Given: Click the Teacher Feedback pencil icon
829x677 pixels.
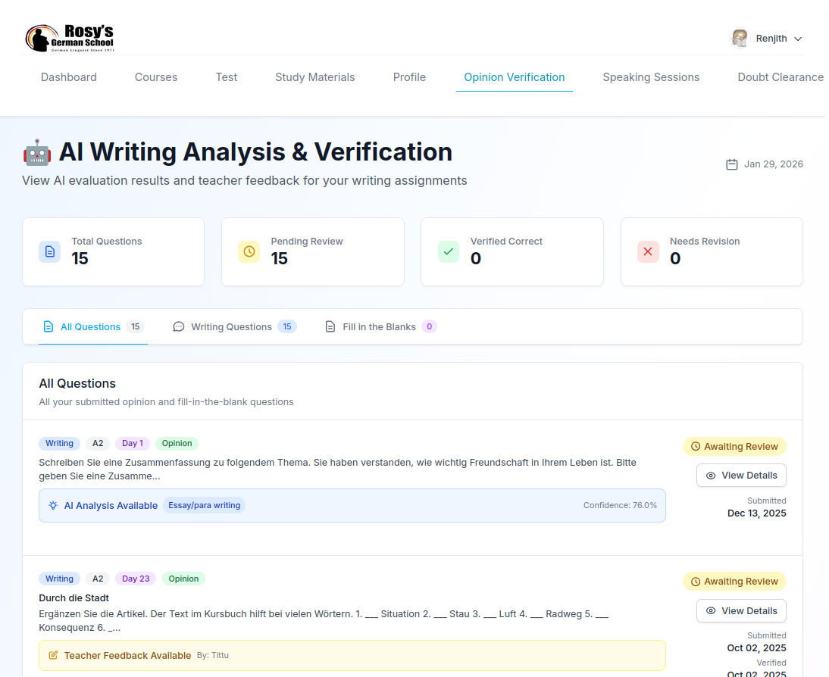Looking at the screenshot, I should (x=54, y=655).
